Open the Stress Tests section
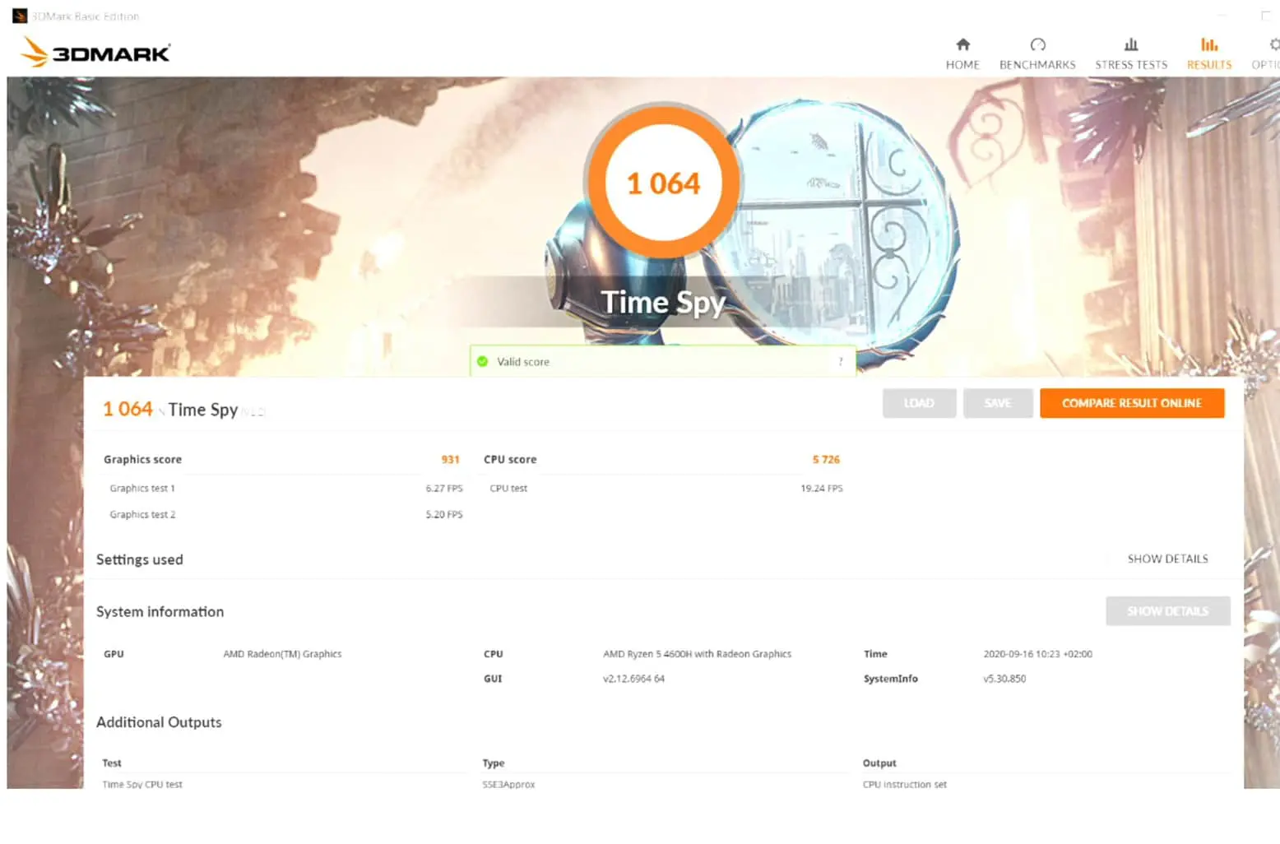The width and height of the screenshot is (1280, 844). click(1131, 53)
